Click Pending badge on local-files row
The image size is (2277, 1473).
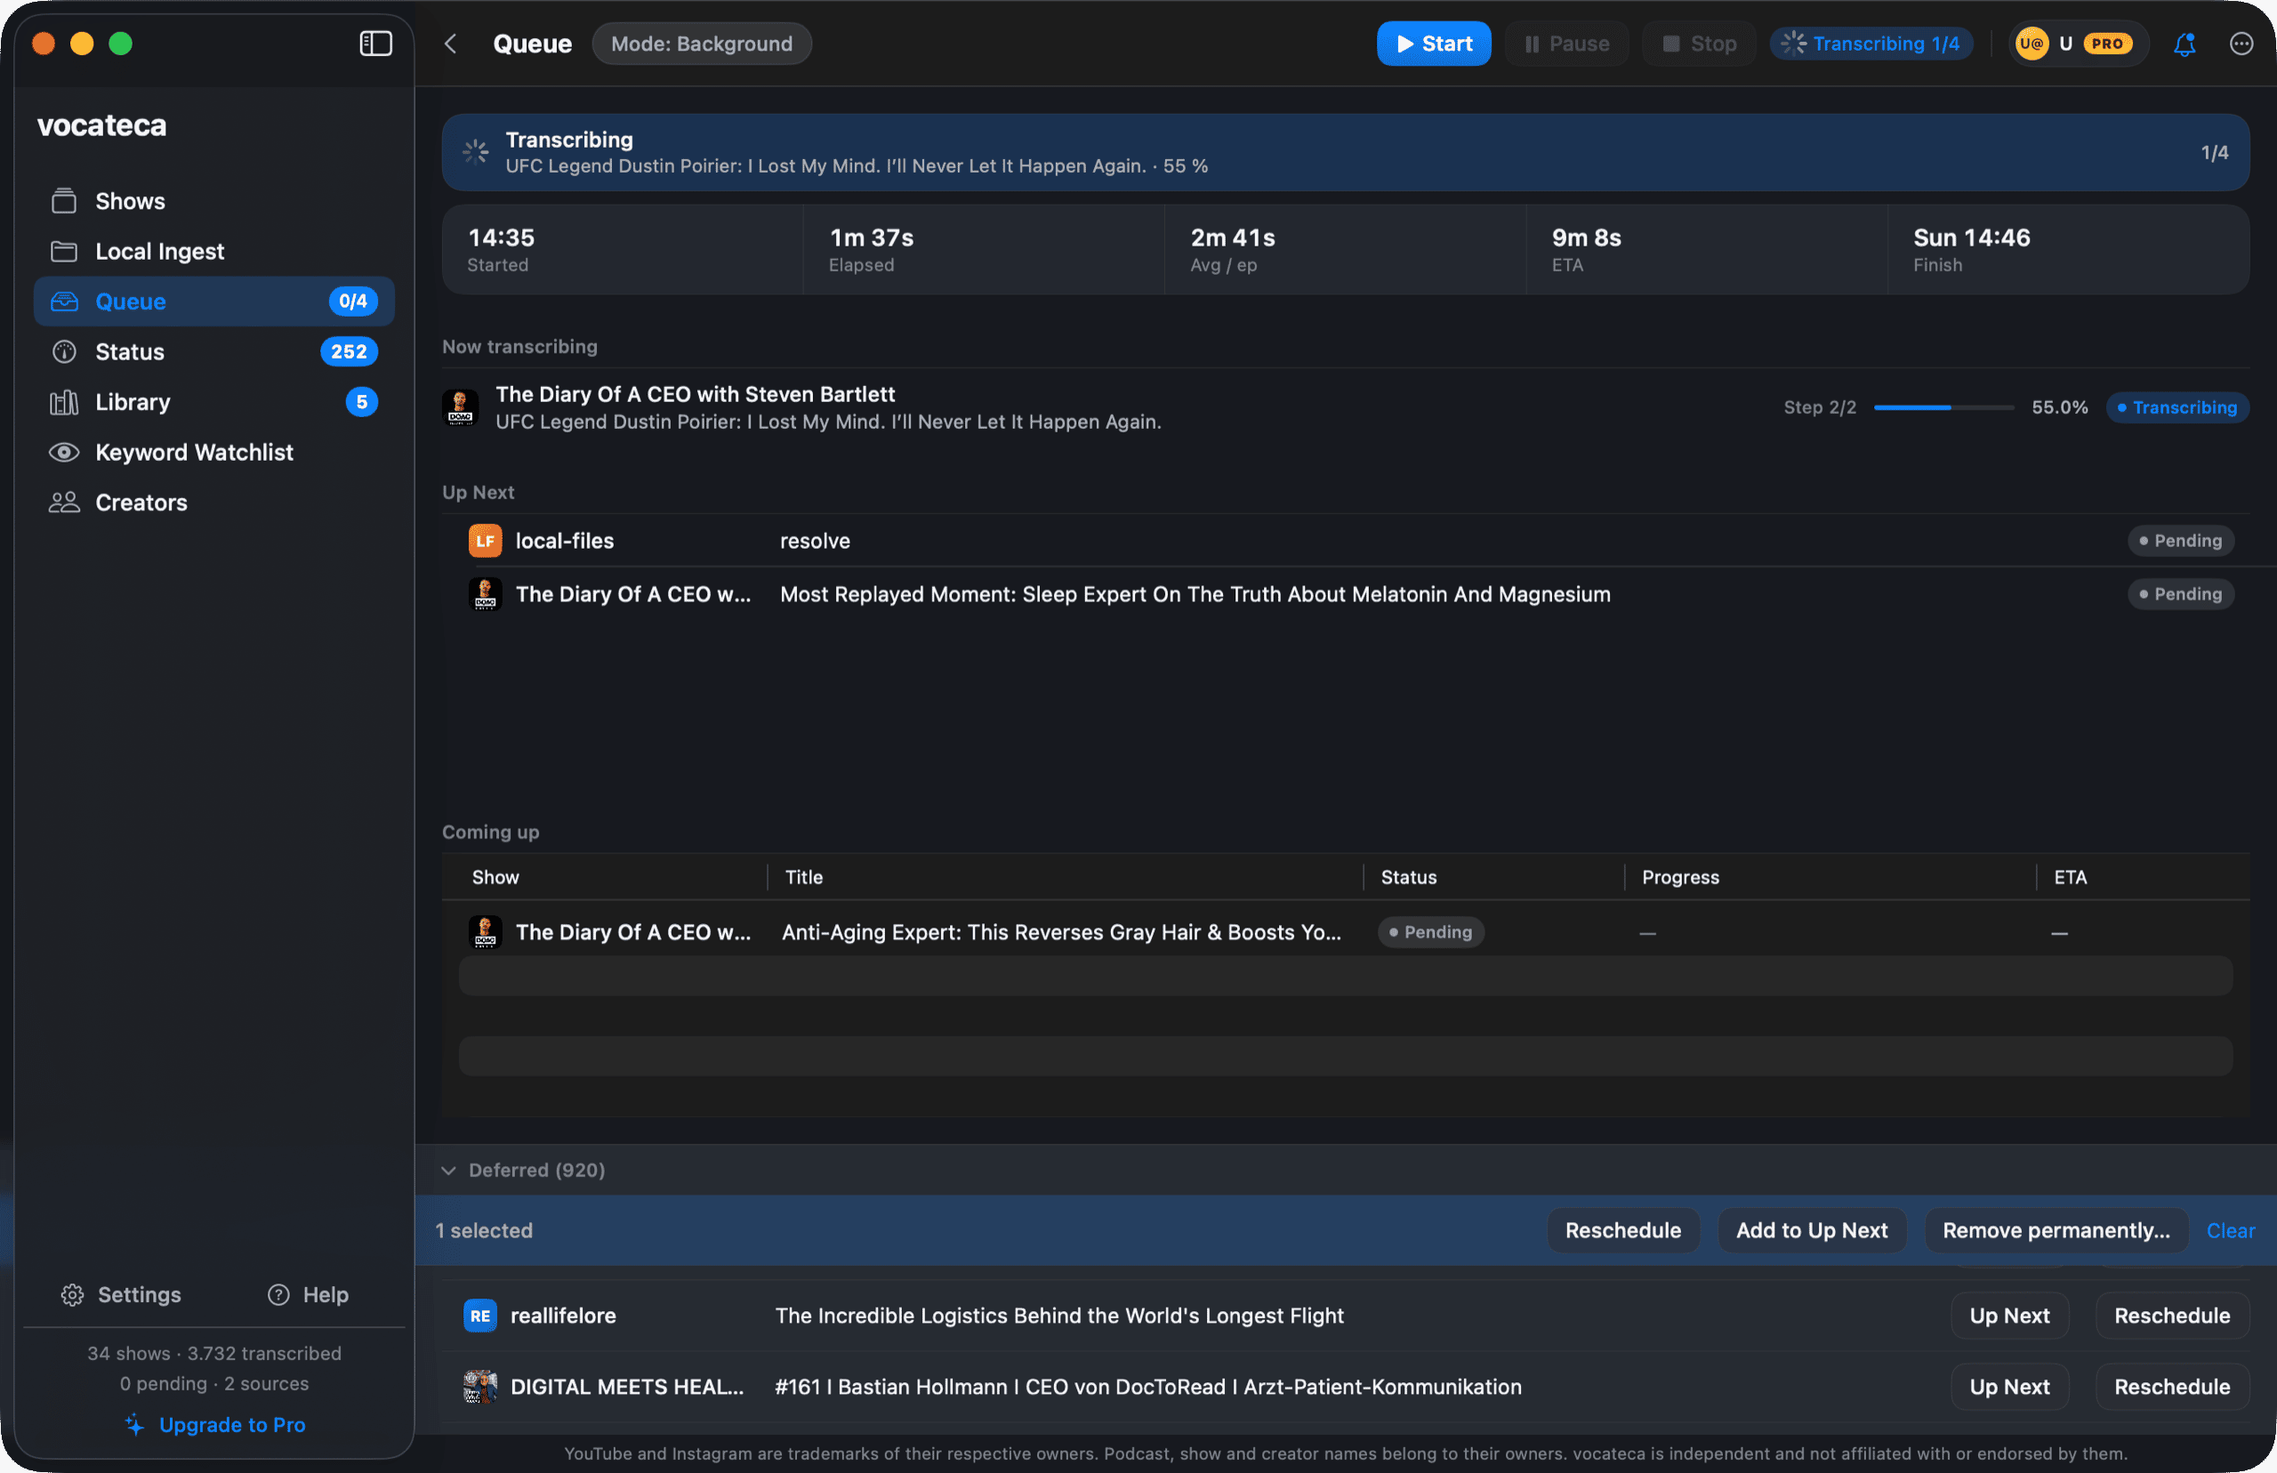(x=2180, y=541)
